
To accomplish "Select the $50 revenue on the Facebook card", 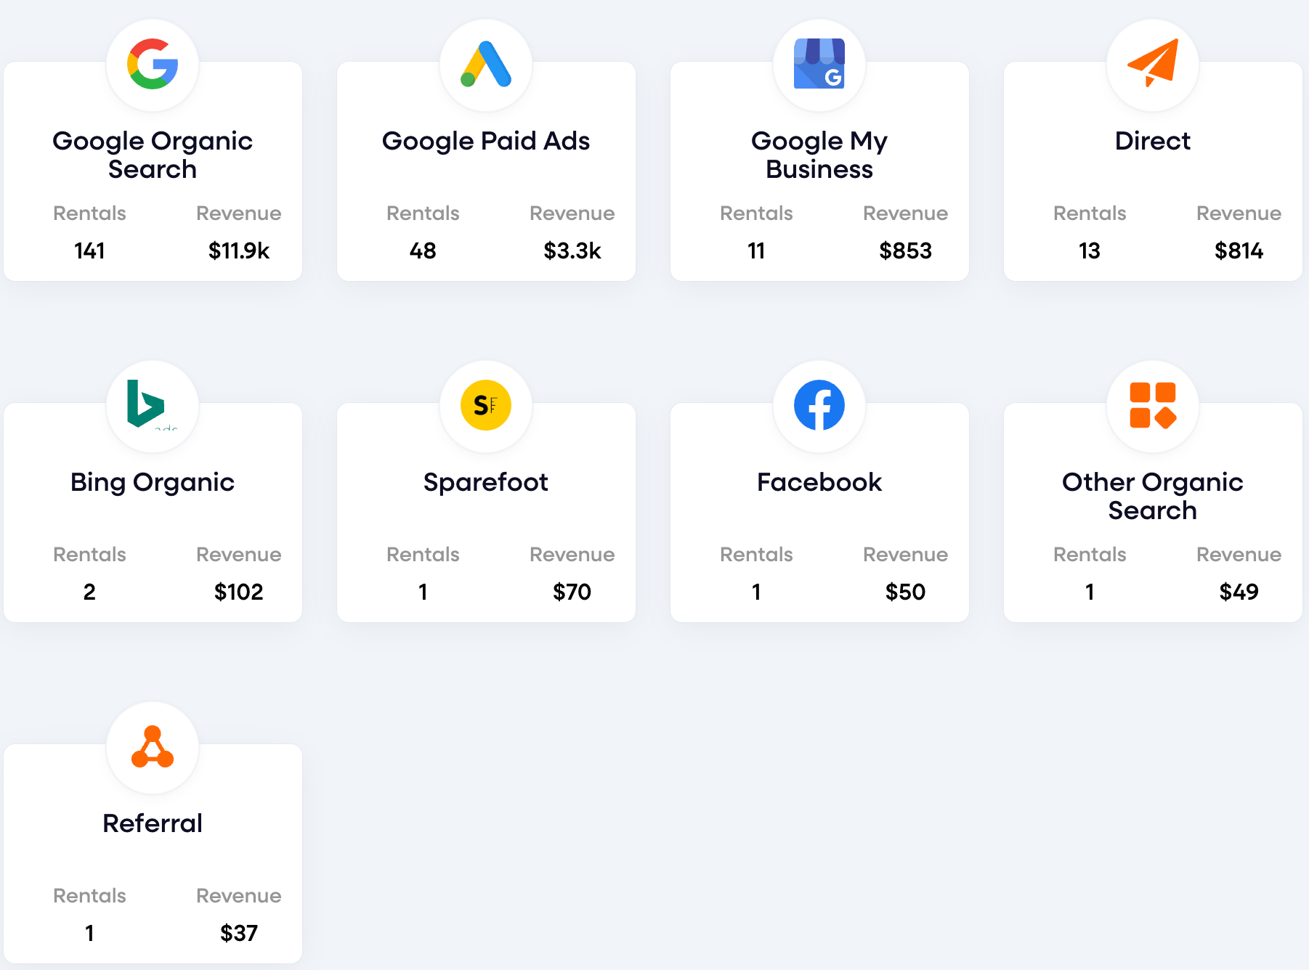I will pyautogui.click(x=905, y=592).
